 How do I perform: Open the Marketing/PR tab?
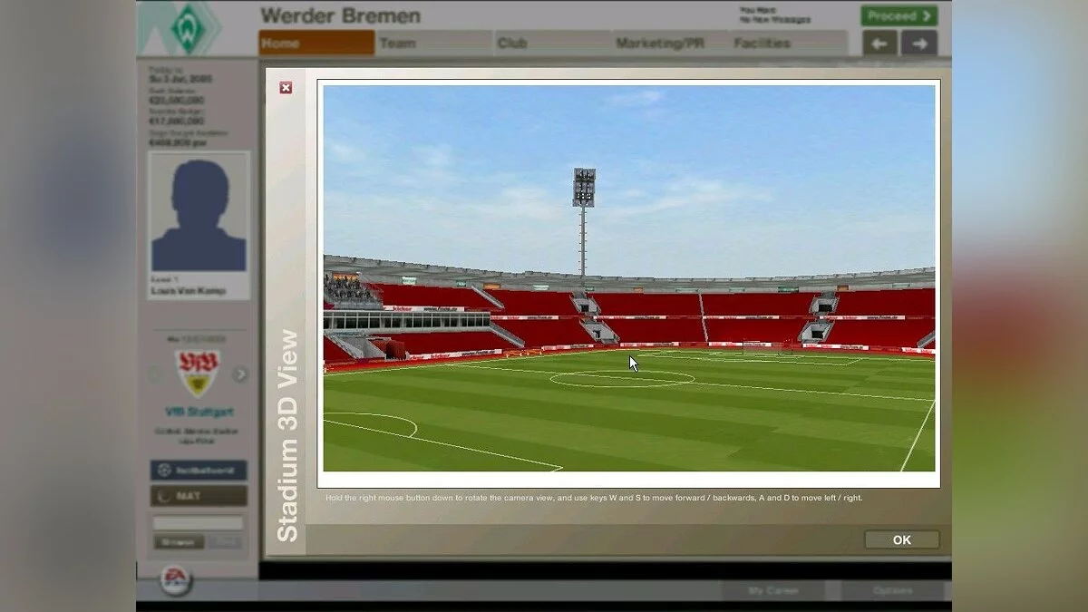pyautogui.click(x=670, y=43)
